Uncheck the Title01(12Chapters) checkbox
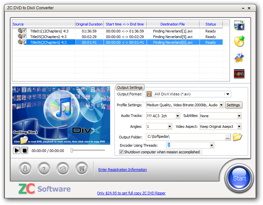The image size is (263, 205). click(24, 30)
